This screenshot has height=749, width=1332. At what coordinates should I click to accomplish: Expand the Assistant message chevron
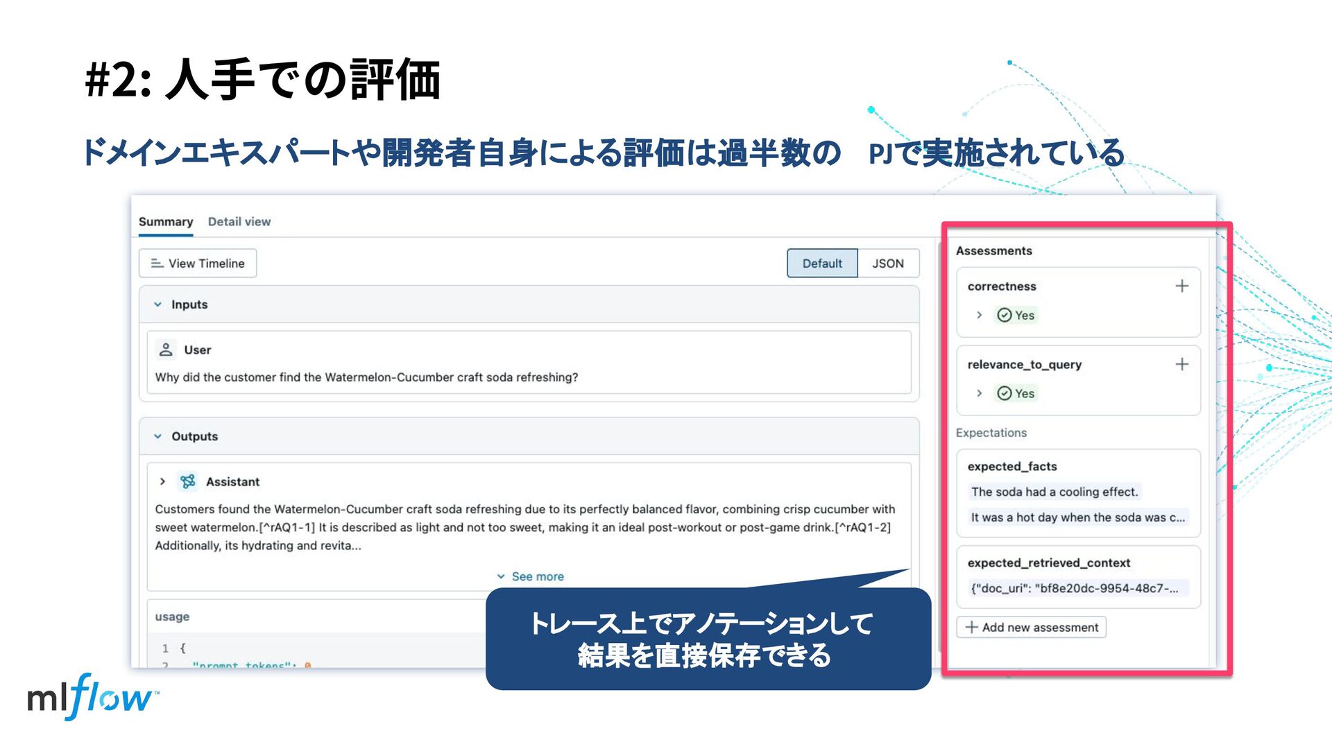pyautogui.click(x=162, y=481)
